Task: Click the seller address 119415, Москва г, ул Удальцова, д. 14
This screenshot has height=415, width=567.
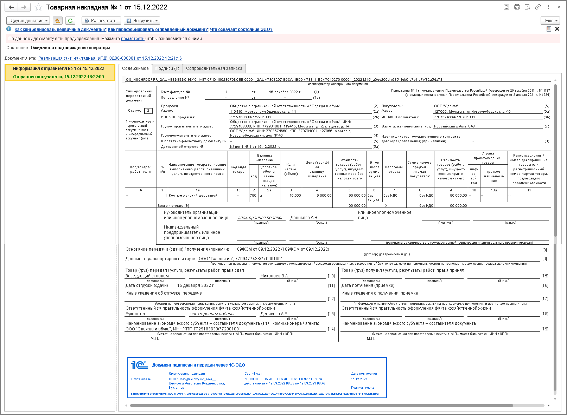Action: (263, 112)
